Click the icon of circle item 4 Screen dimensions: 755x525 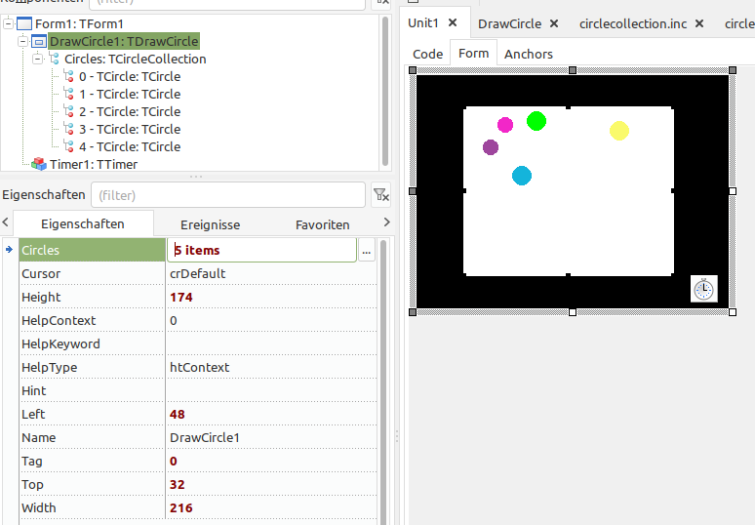click(68, 146)
